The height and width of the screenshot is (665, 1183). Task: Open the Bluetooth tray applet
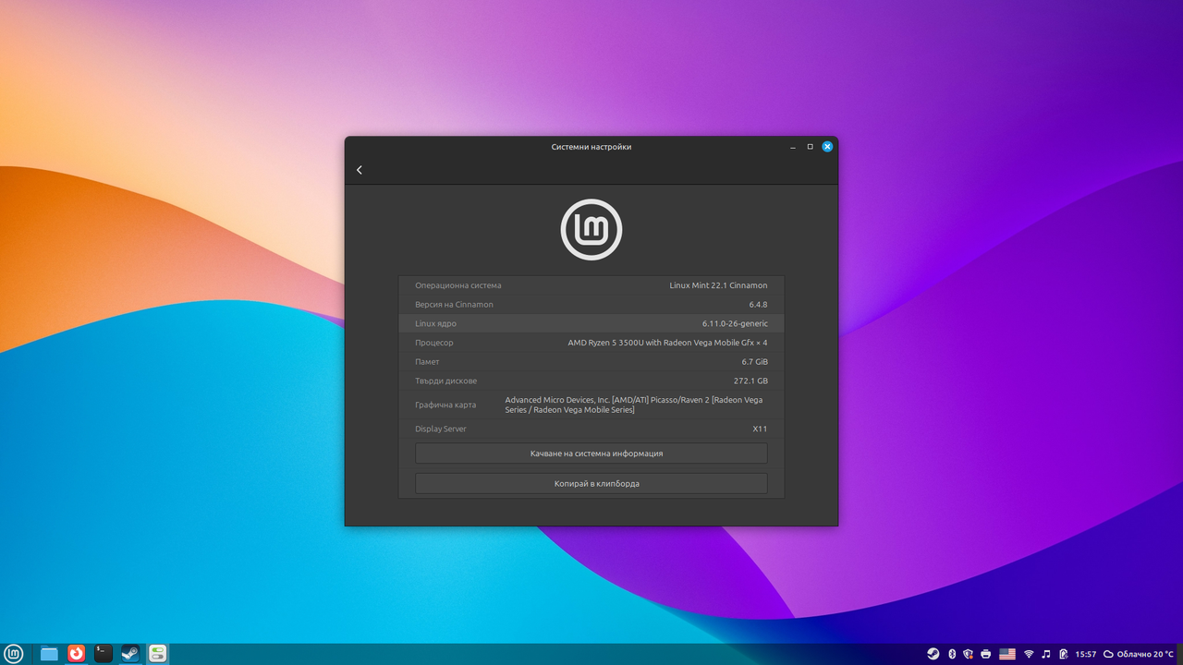click(952, 654)
